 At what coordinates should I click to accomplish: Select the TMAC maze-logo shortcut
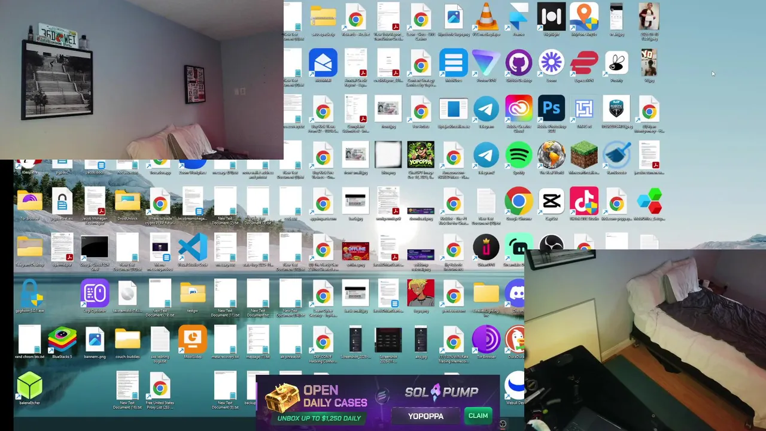click(583, 110)
